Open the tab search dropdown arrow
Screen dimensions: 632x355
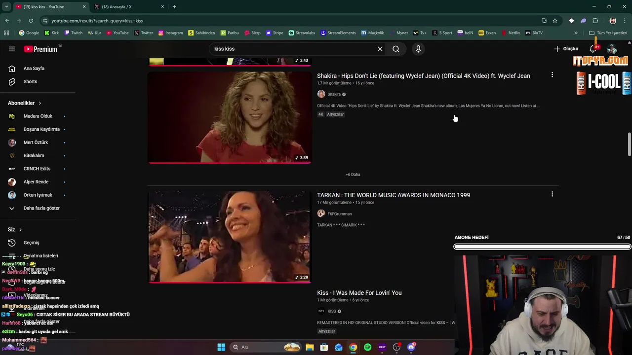coord(6,6)
